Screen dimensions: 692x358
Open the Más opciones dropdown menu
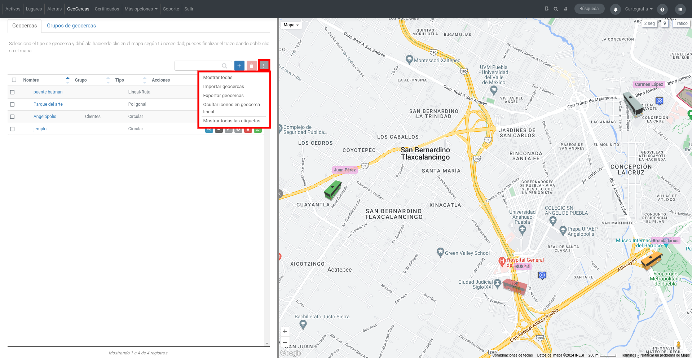click(141, 9)
